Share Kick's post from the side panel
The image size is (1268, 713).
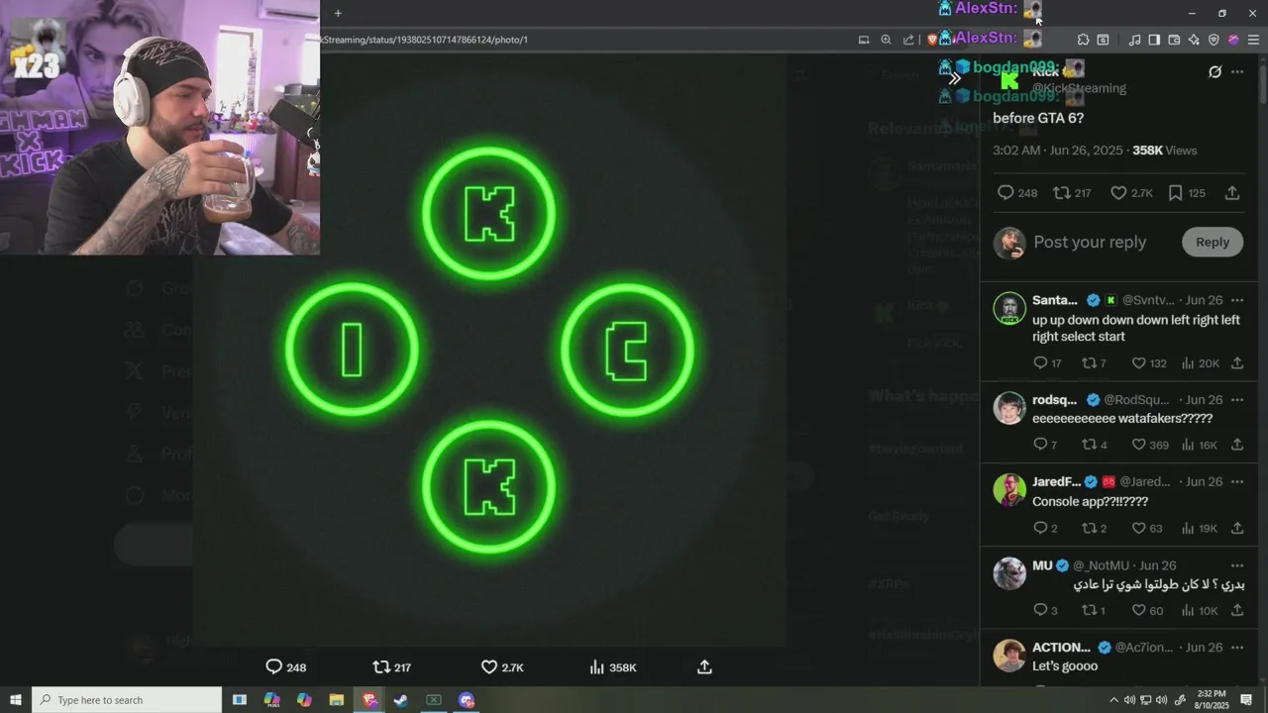click(1232, 193)
